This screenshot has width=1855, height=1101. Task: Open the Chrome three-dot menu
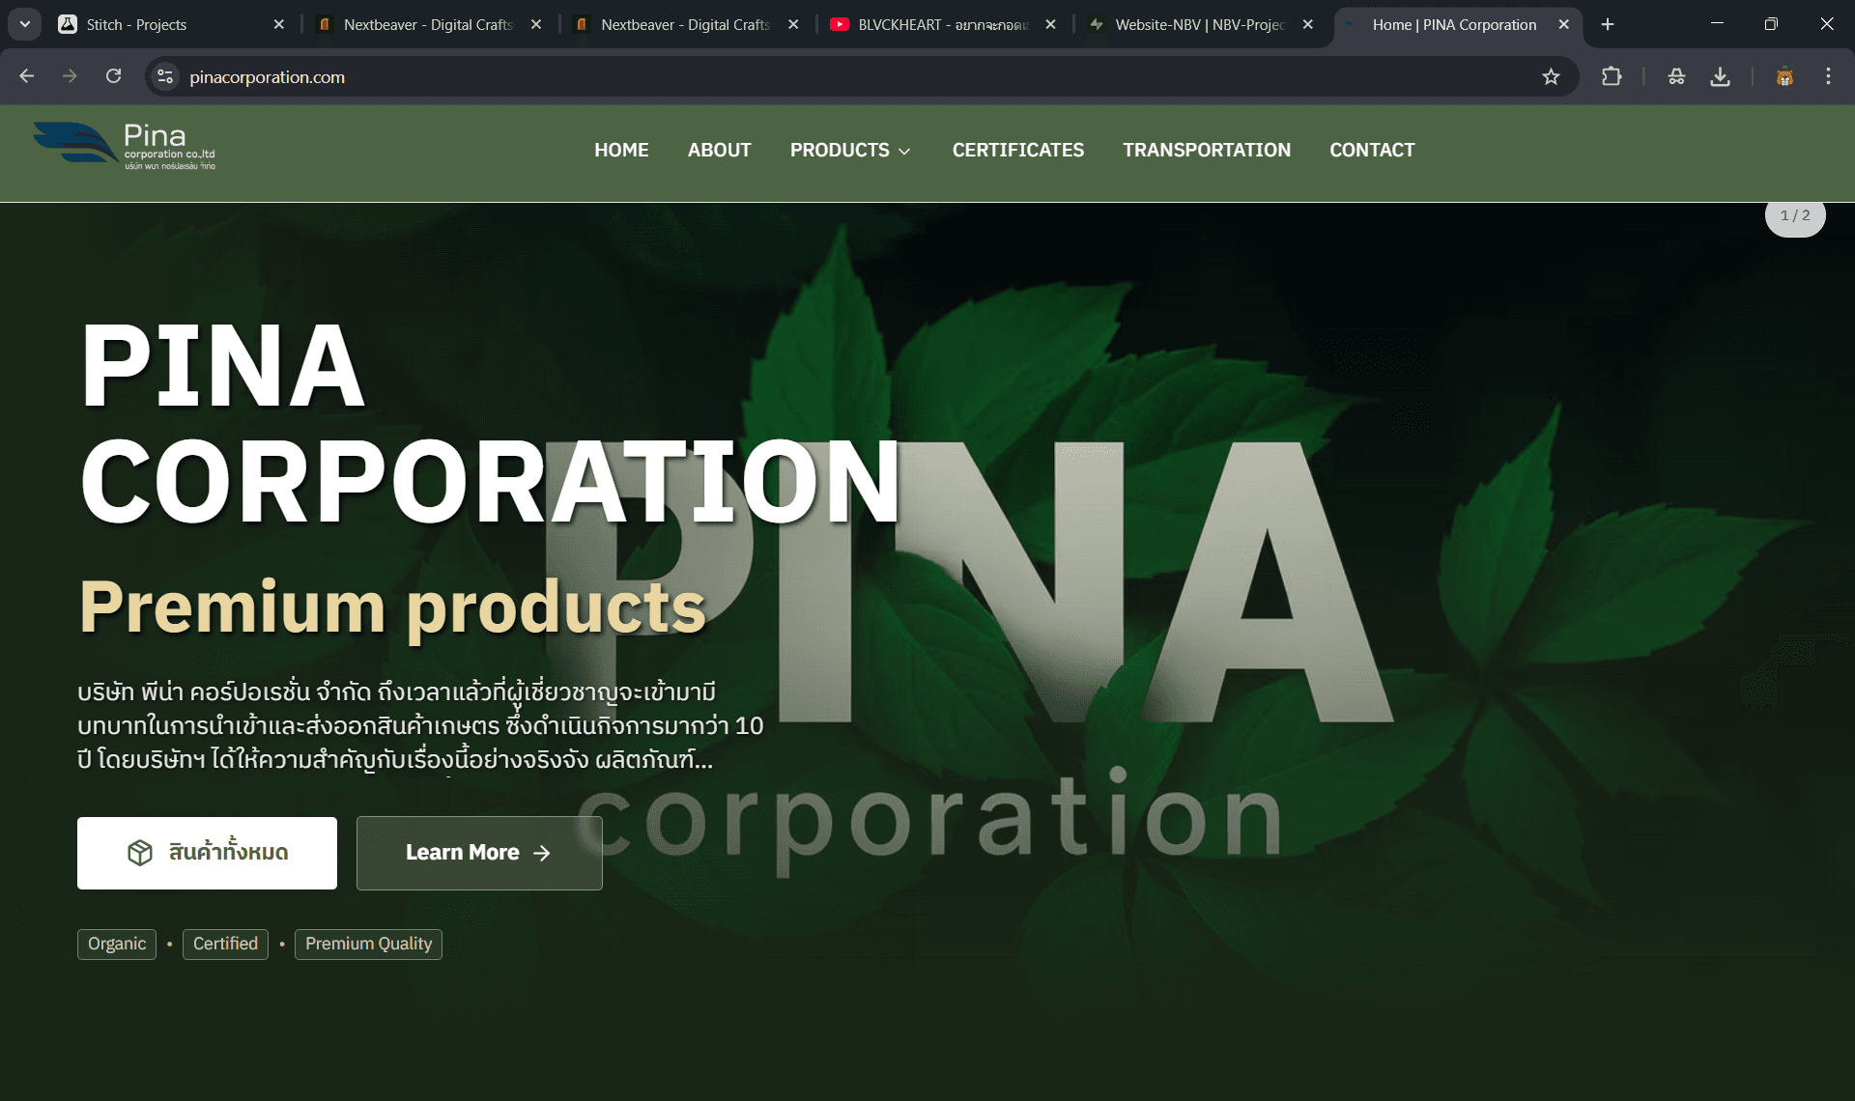pos(1828,76)
